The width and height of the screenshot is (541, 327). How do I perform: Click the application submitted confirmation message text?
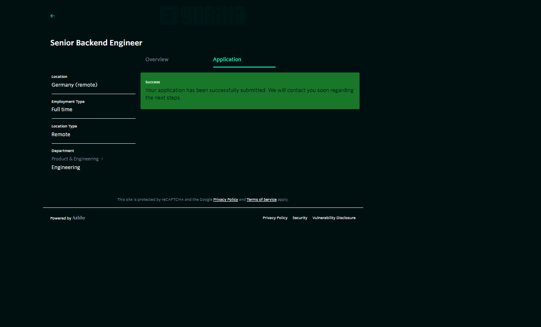[x=249, y=94]
